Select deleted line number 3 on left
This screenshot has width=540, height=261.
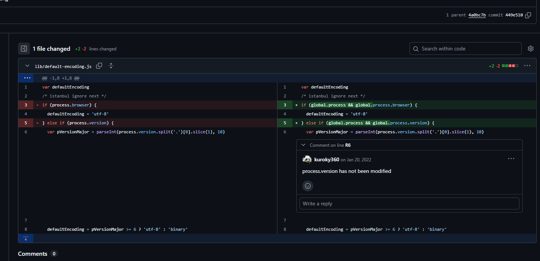coord(26,105)
